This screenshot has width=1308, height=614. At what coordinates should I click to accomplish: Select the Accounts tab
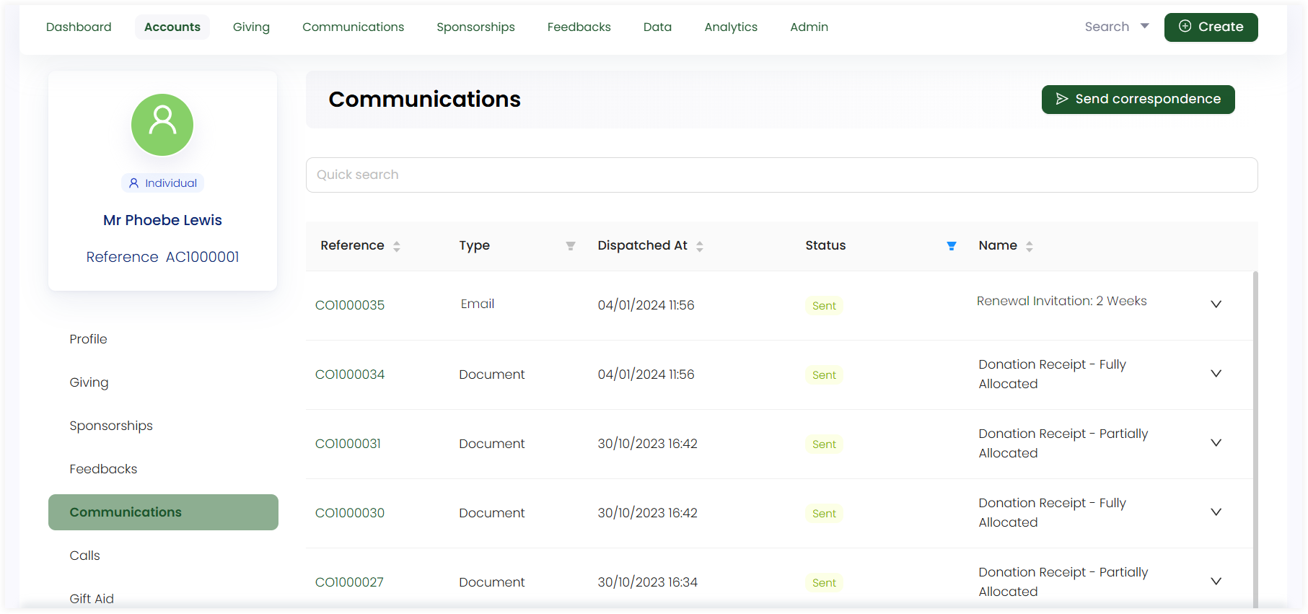(x=172, y=27)
